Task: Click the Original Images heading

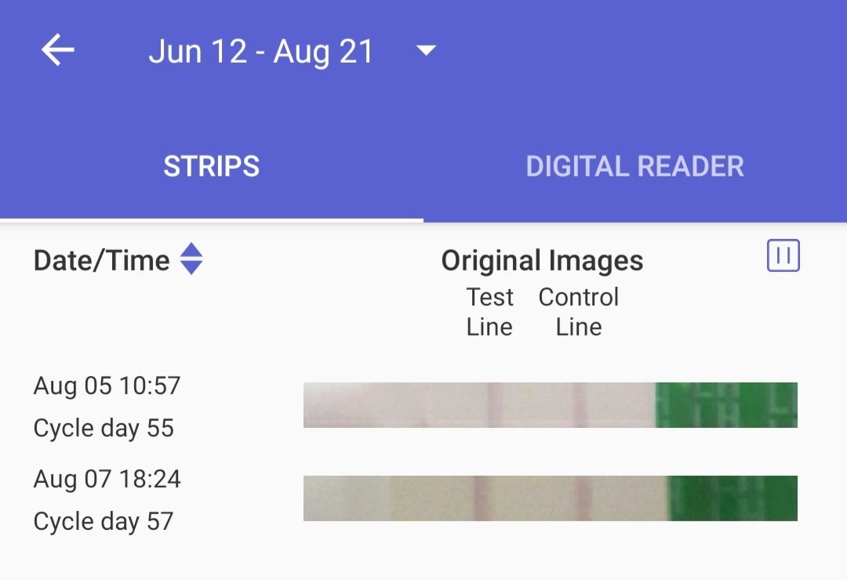Action: click(542, 260)
